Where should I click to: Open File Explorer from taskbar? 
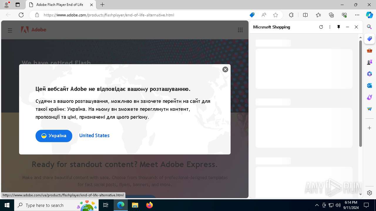(x=135, y=205)
